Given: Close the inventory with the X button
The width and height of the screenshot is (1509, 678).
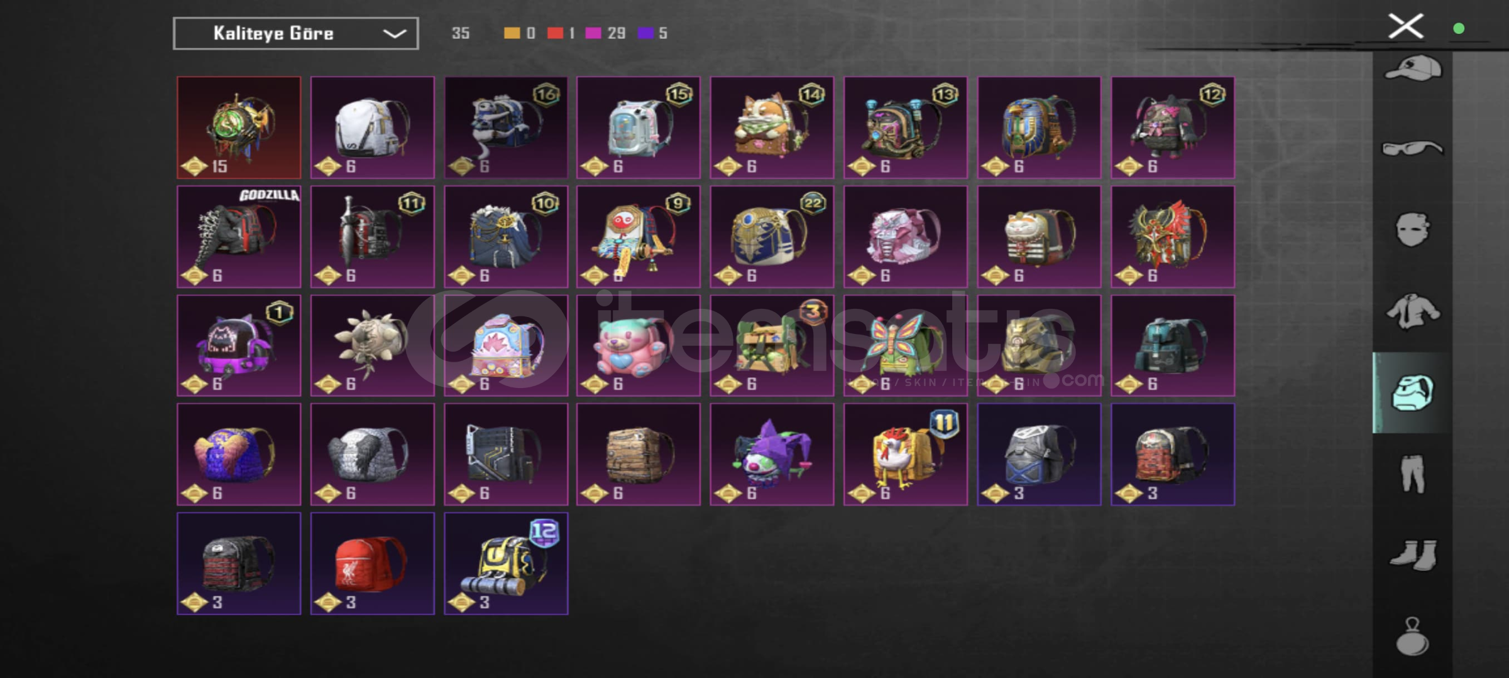Looking at the screenshot, I should coord(1405,26).
